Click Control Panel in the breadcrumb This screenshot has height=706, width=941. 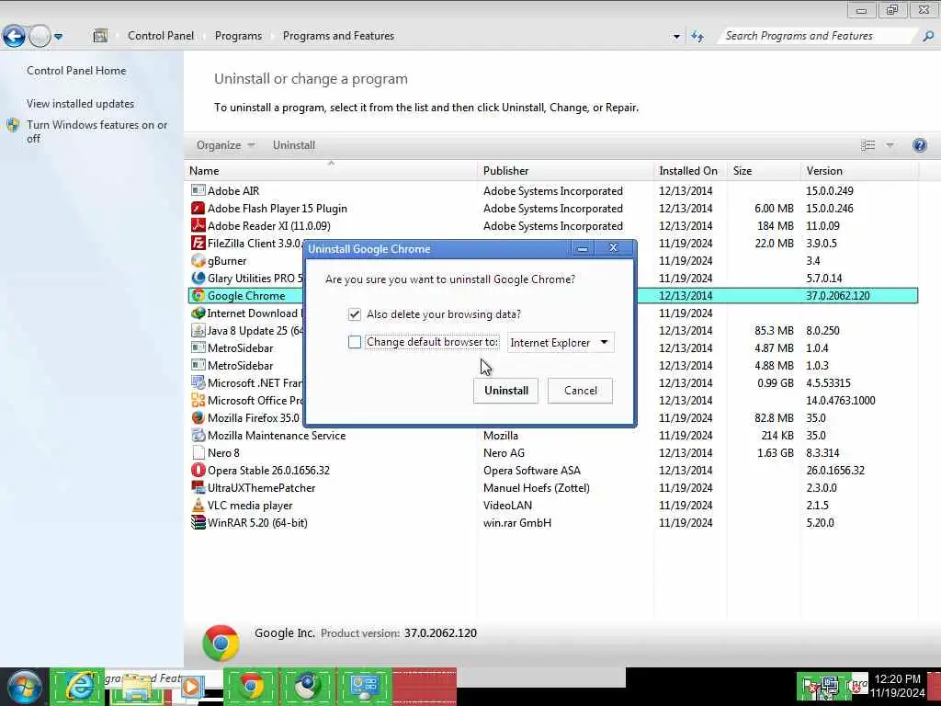pyautogui.click(x=161, y=36)
